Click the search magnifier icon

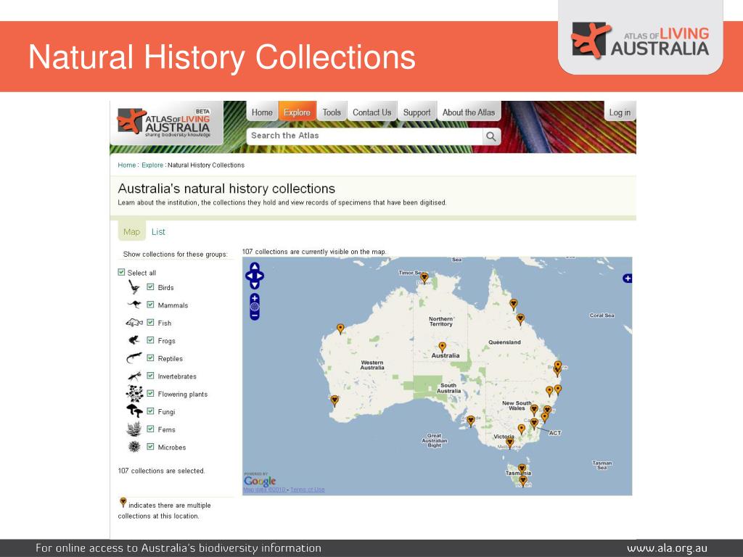[491, 136]
